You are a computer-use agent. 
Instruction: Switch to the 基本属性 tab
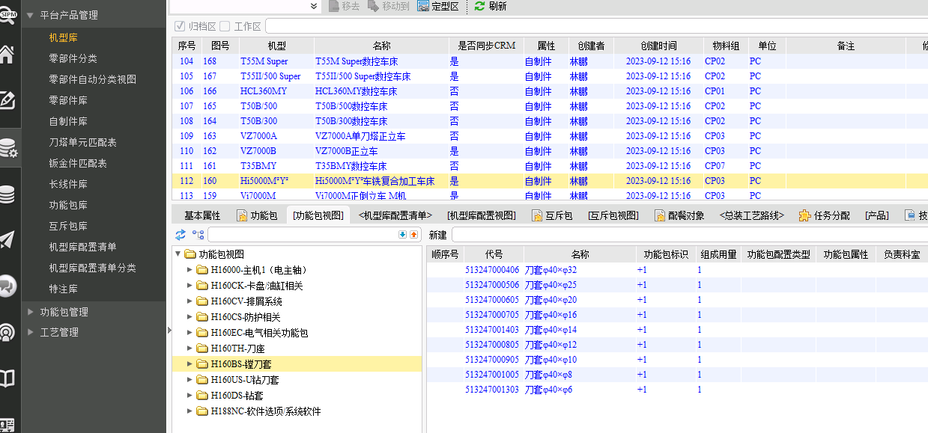(x=202, y=215)
